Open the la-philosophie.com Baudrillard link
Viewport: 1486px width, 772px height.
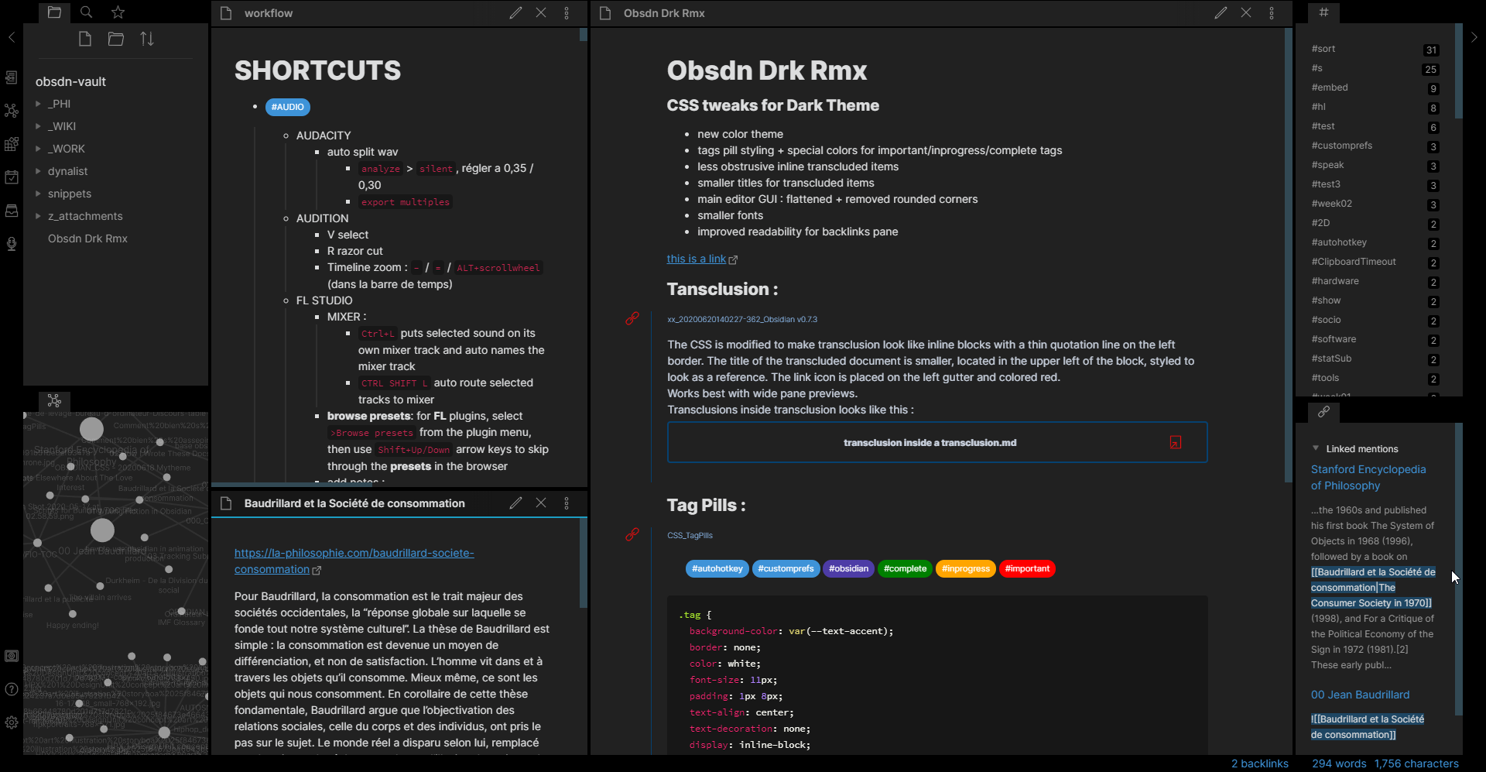click(x=354, y=561)
